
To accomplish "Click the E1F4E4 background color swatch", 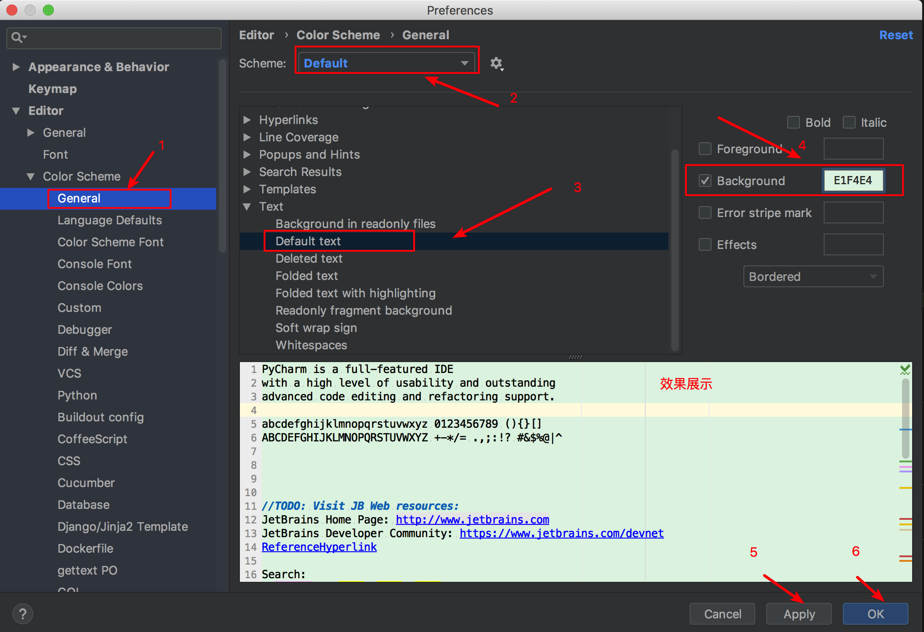I will [x=853, y=181].
